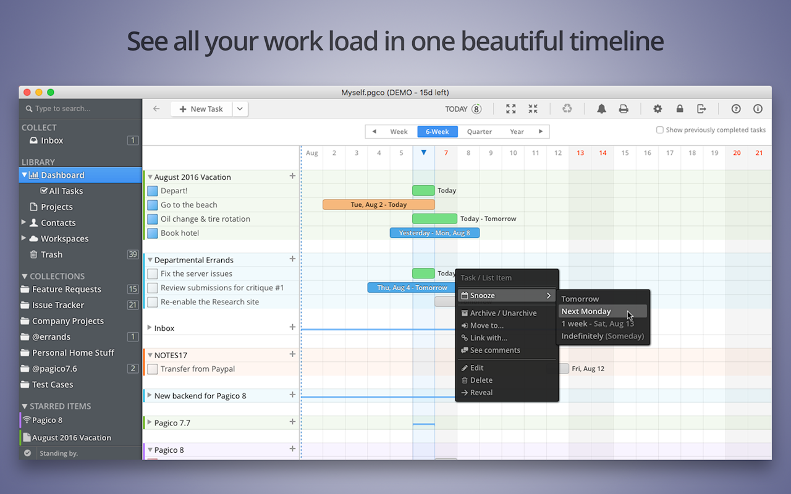Click the export/sign-out icon

(x=702, y=109)
